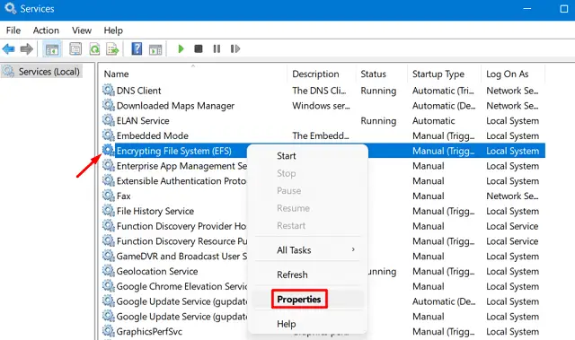The width and height of the screenshot is (575, 340).
Task: Maximize the Services window
Action: [x=564, y=8]
